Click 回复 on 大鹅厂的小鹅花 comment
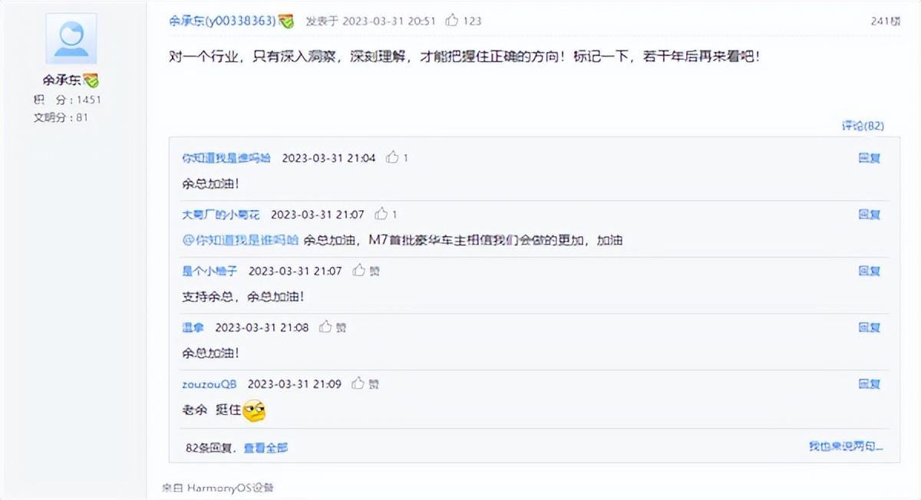 (869, 215)
